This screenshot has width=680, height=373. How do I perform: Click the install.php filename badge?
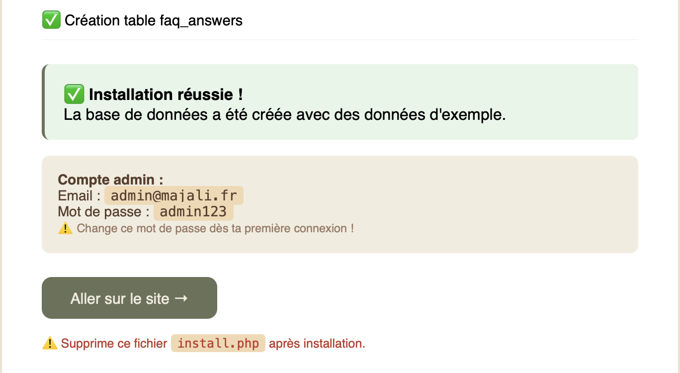218,343
